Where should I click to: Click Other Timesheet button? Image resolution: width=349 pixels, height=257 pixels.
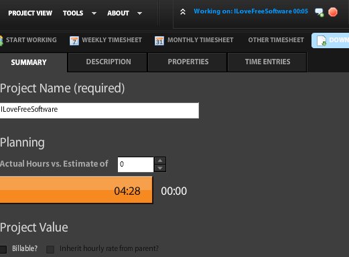point(276,40)
